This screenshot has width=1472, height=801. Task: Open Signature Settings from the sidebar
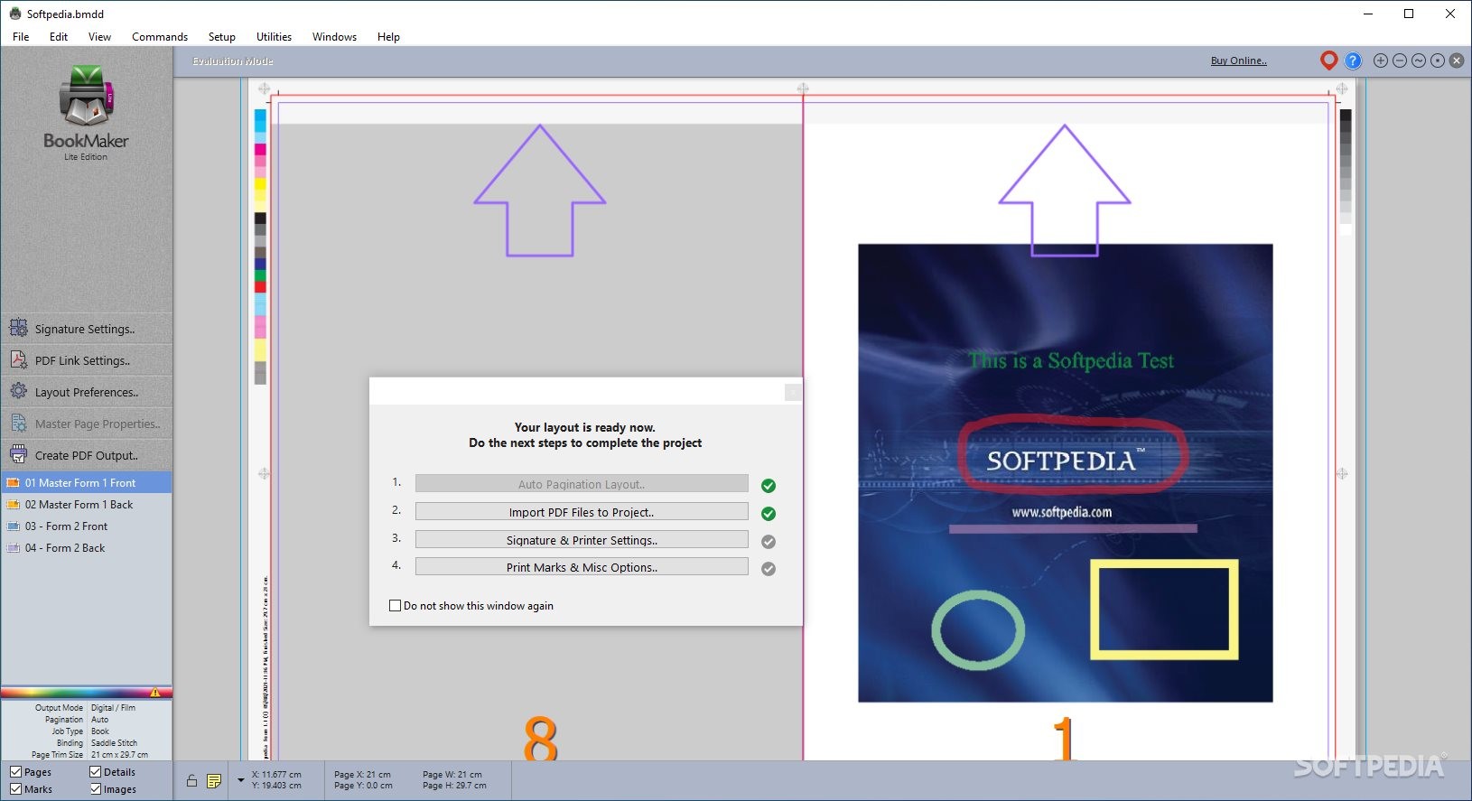[x=87, y=329]
